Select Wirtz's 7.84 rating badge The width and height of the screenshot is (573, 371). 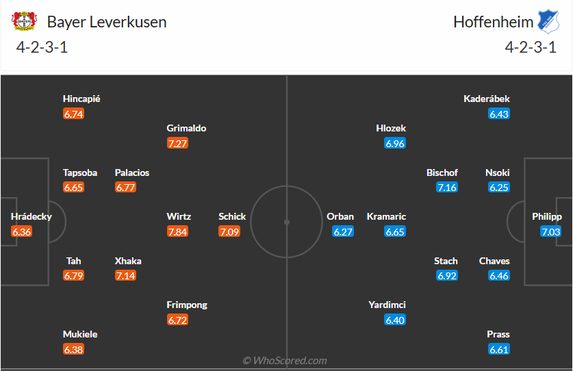177,231
